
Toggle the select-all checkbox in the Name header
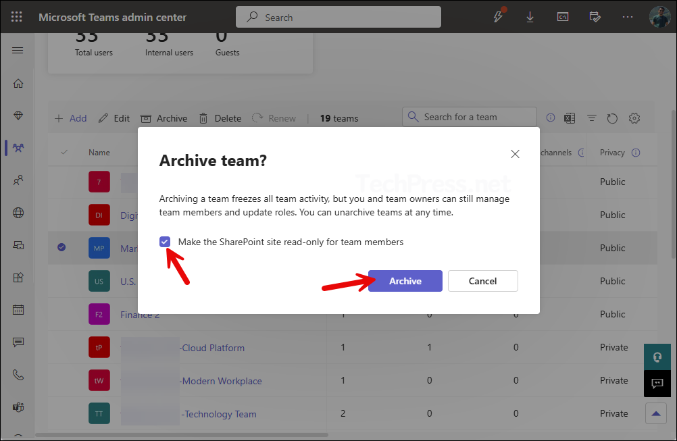click(63, 151)
